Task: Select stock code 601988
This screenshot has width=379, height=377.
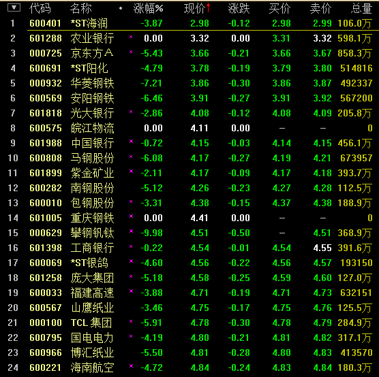Action: (46, 143)
